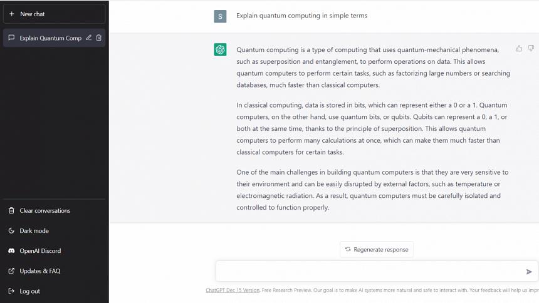539x303 pixels.
Task: Open OpenAI Discord link
Action: 40,251
